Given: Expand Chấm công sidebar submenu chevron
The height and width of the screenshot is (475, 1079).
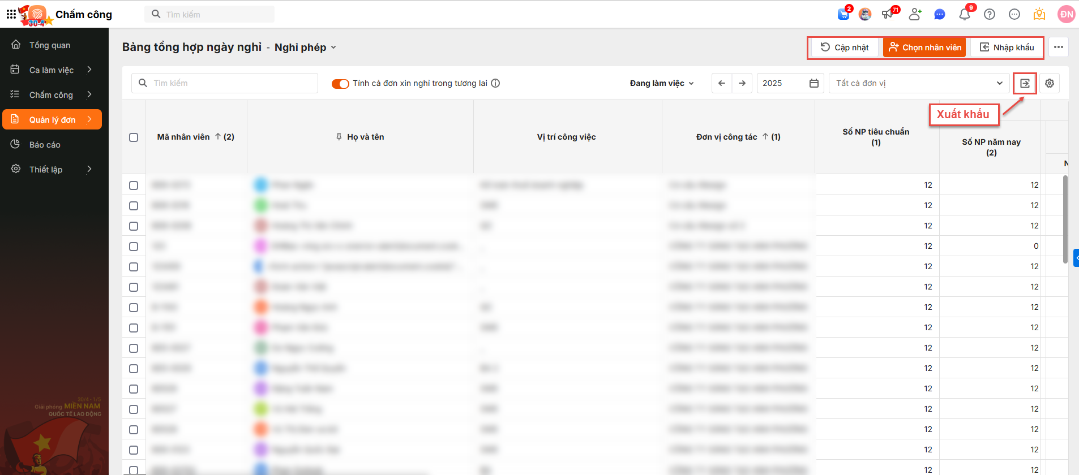Looking at the screenshot, I should 89,94.
